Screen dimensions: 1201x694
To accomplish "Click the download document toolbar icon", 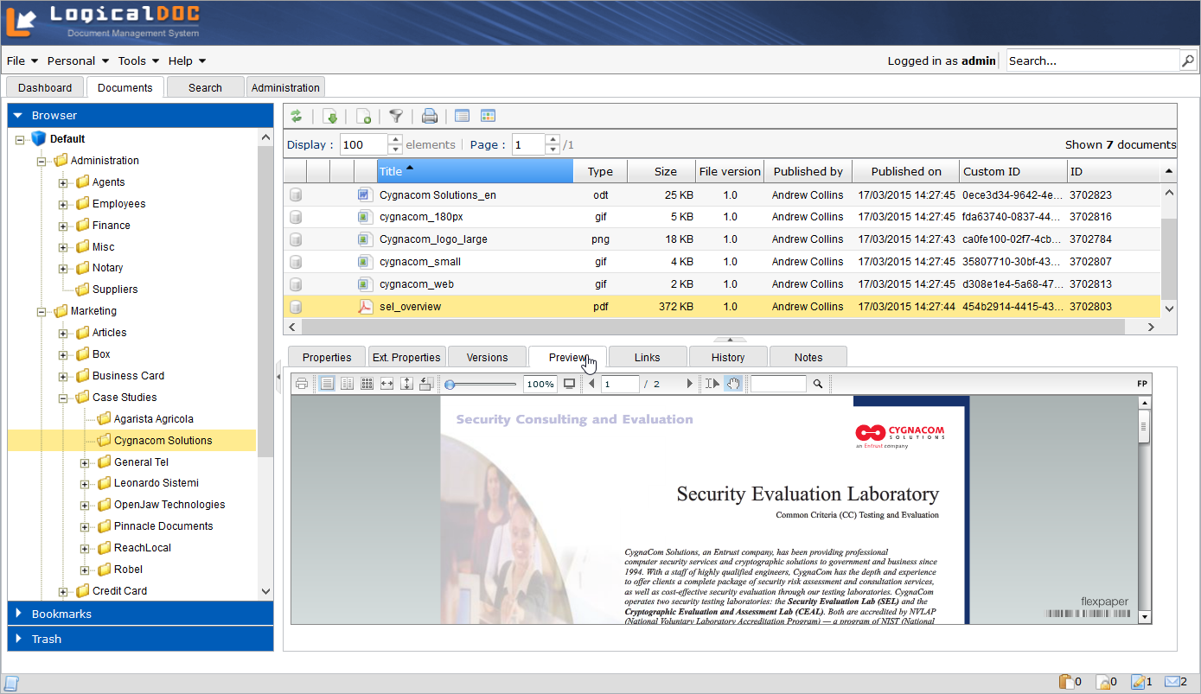I will tap(330, 116).
